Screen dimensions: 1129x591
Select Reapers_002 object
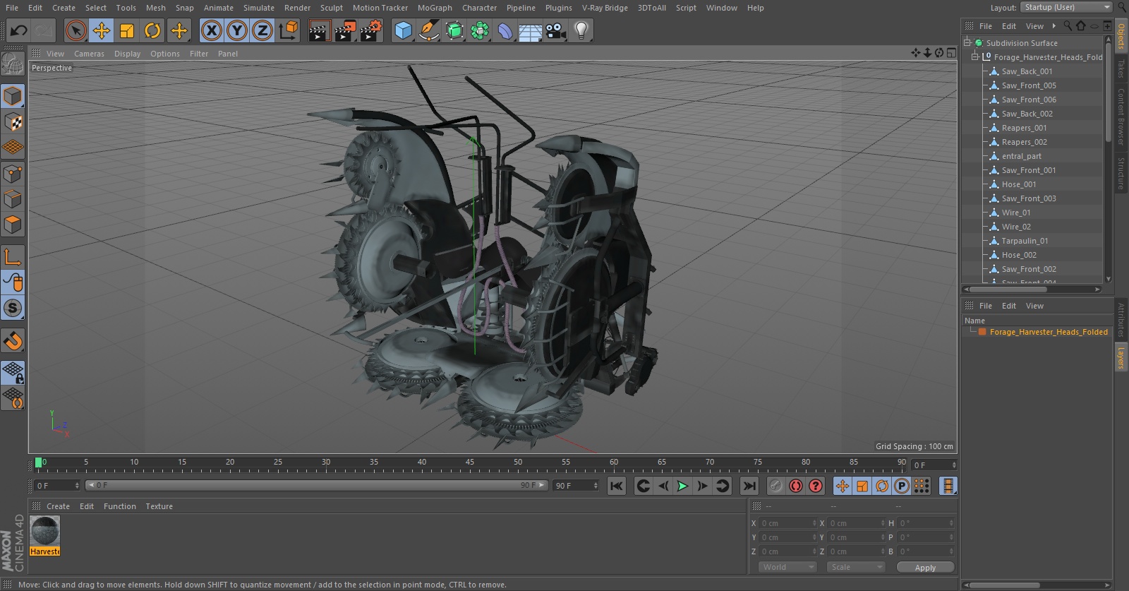click(x=1024, y=142)
